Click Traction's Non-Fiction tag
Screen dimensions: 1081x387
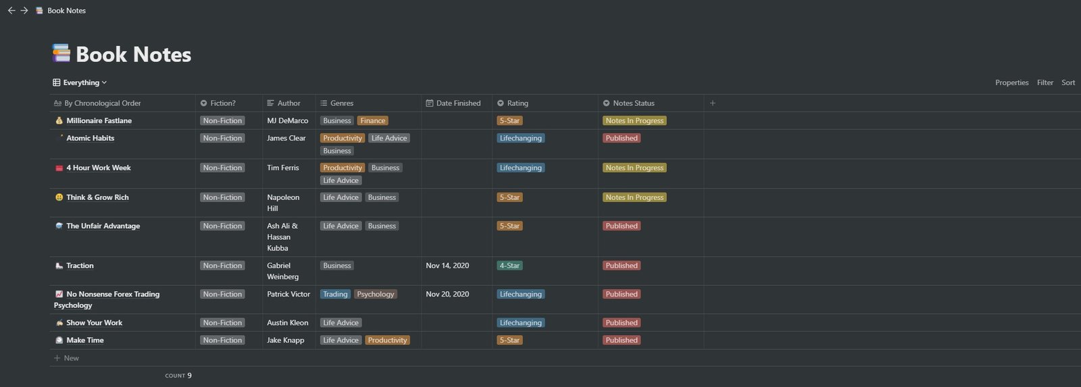222,266
